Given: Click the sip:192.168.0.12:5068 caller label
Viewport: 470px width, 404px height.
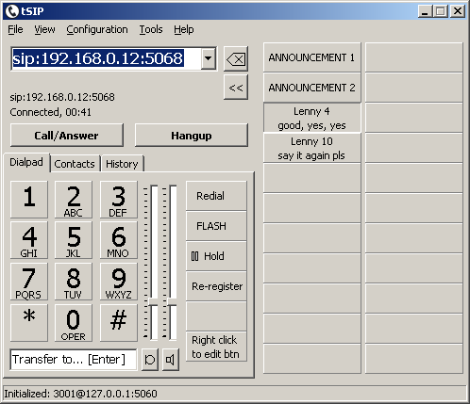Looking at the screenshot, I should (x=62, y=97).
